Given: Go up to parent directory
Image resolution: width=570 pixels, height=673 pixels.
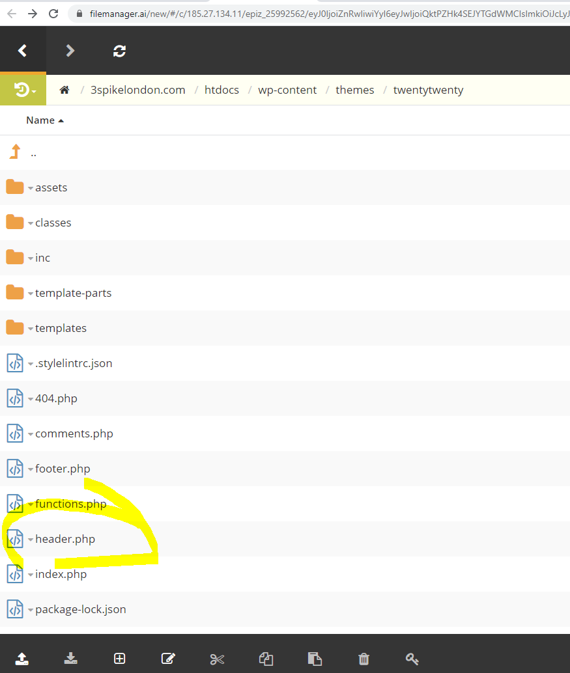Looking at the screenshot, I should (33, 153).
